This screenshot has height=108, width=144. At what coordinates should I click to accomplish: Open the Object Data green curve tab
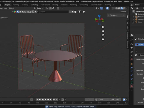tap(132, 82)
